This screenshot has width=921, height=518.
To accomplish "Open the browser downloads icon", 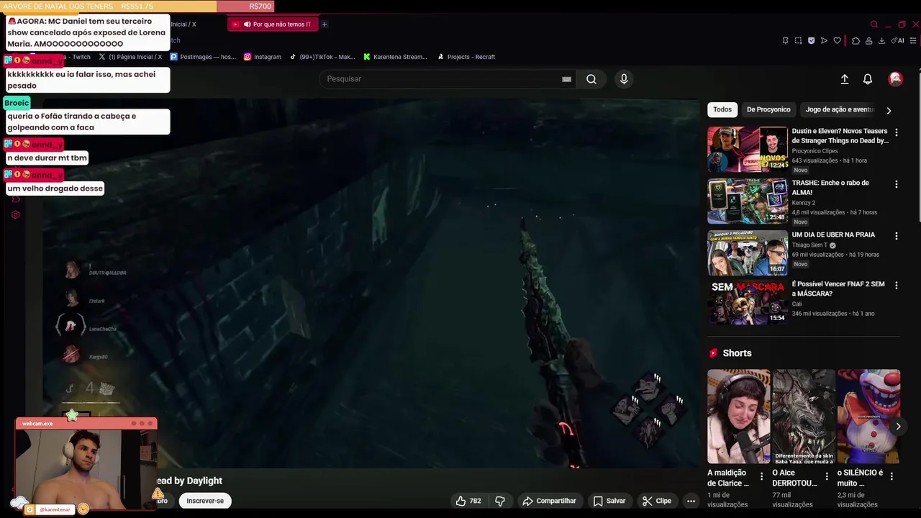I will (881, 41).
